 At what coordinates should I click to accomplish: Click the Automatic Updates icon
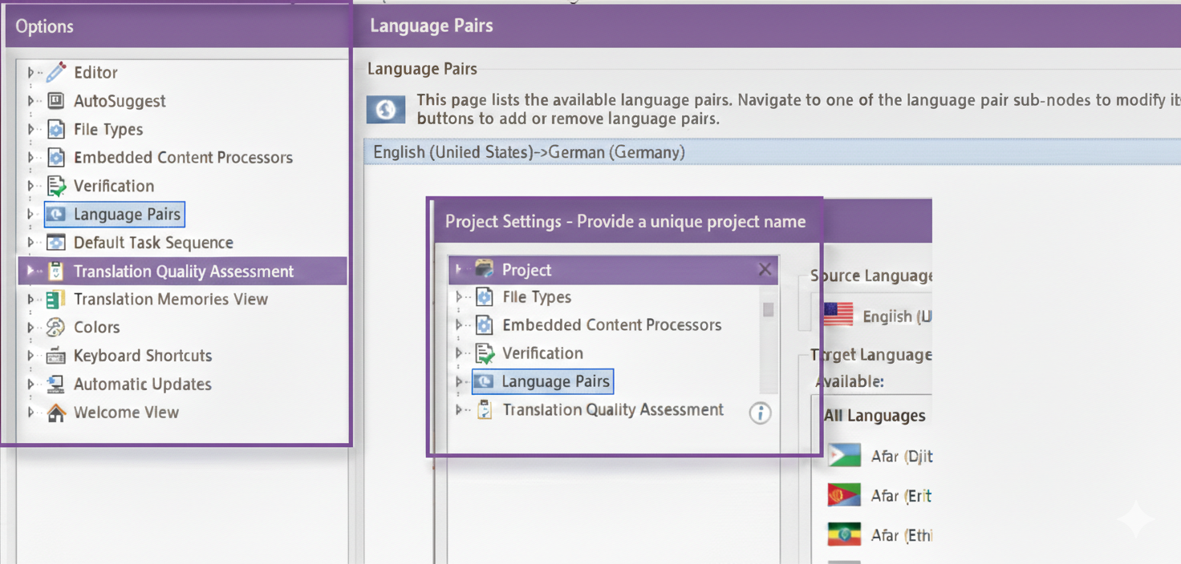[55, 385]
